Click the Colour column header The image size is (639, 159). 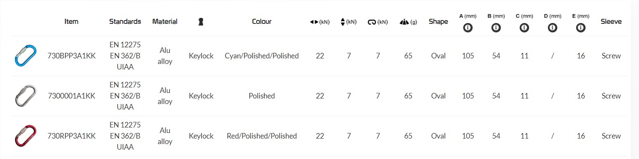262,21
